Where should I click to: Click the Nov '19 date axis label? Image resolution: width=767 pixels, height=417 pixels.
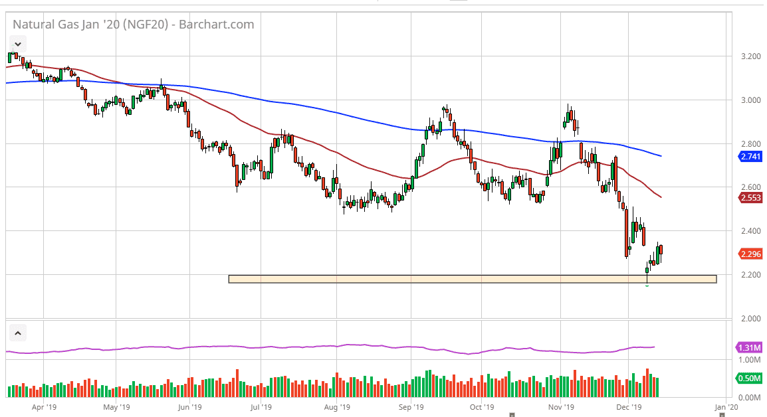pos(561,407)
